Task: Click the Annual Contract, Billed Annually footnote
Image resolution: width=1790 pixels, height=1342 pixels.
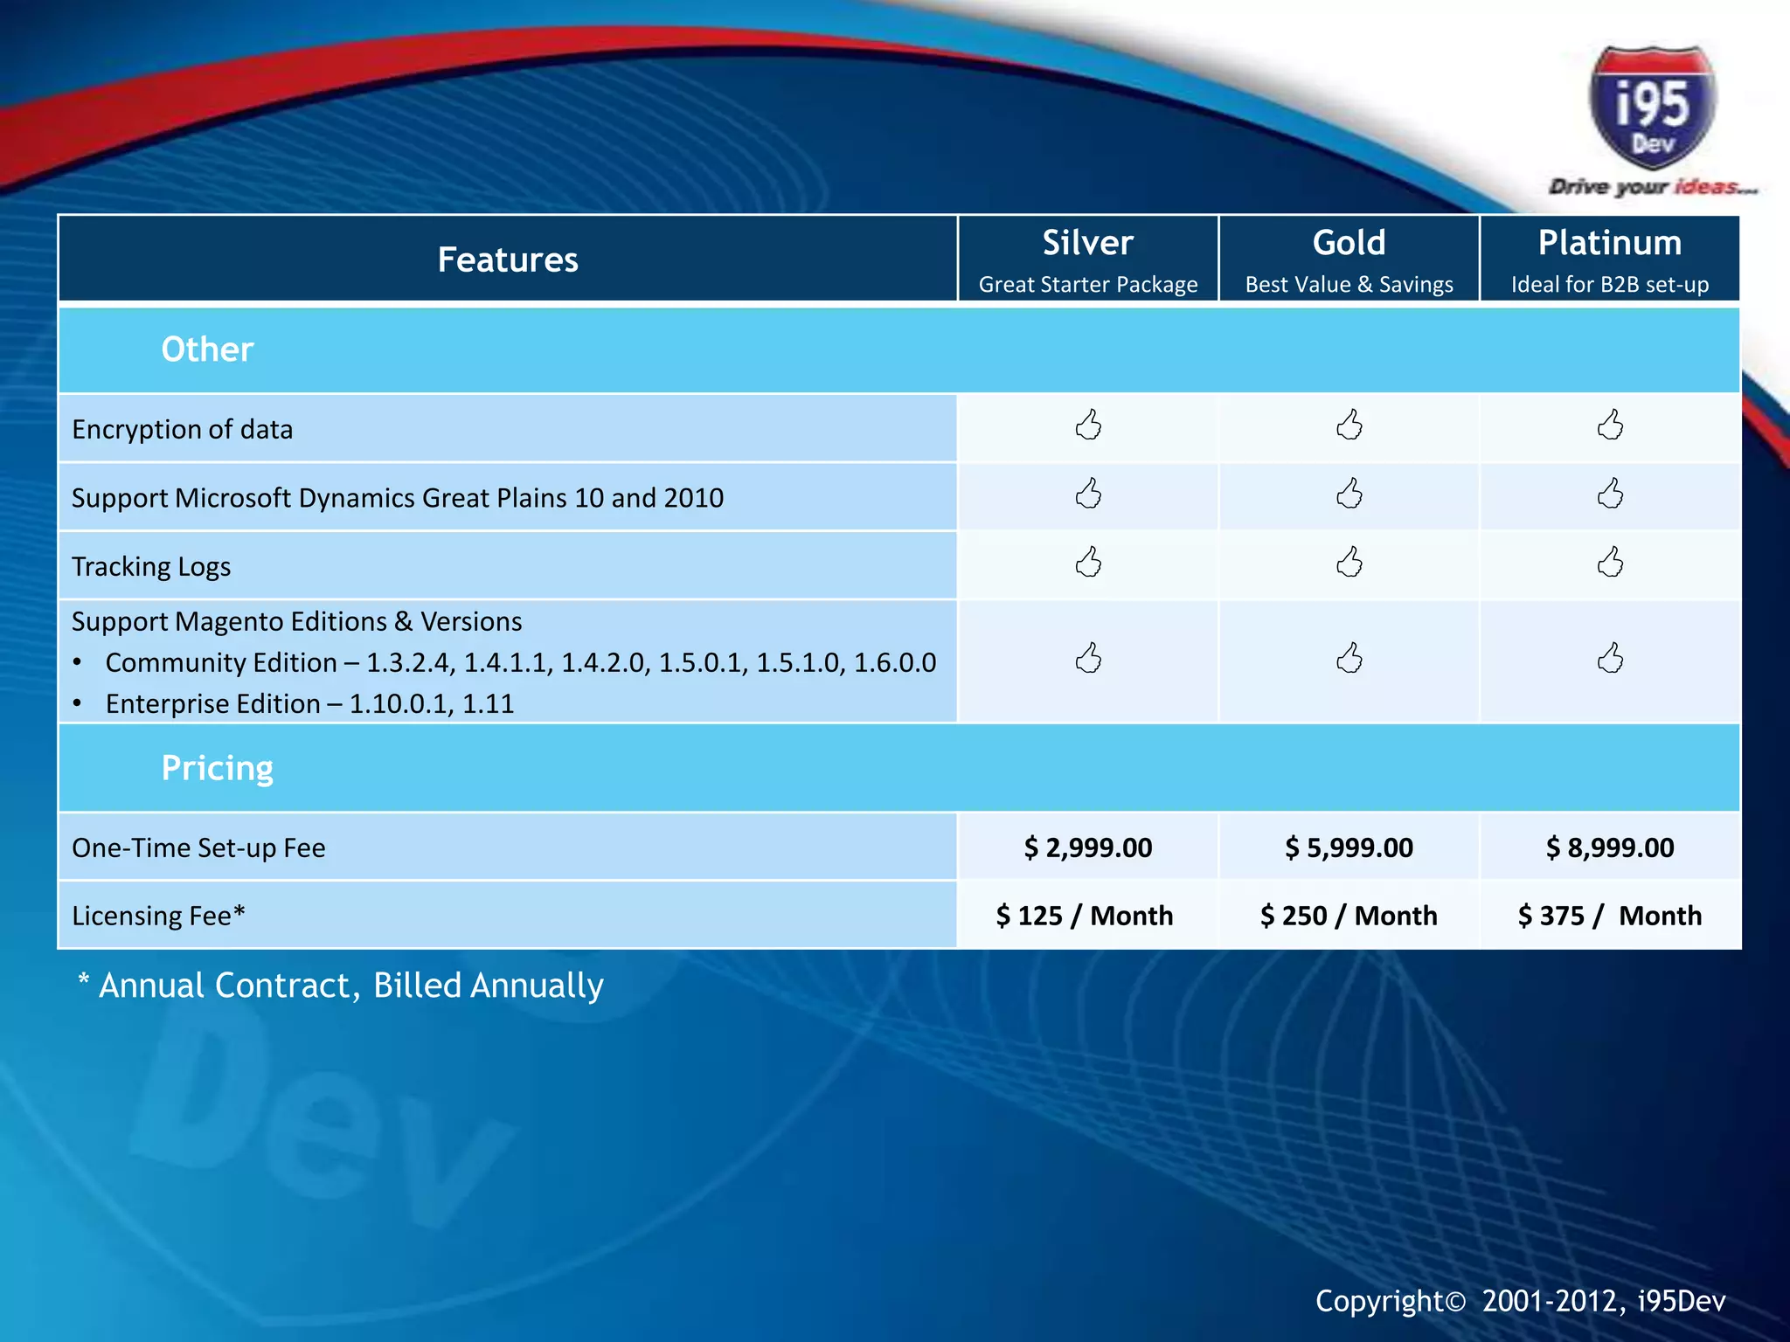Action: [x=341, y=986]
